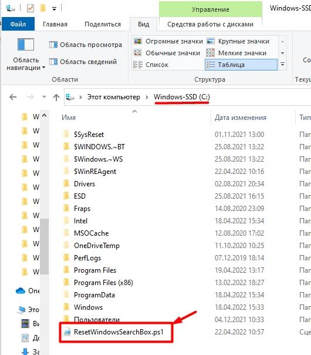Image resolution: width=311 pixels, height=355 pixels.
Task: Select the OneDriveTemp folder
Action: [x=97, y=246]
